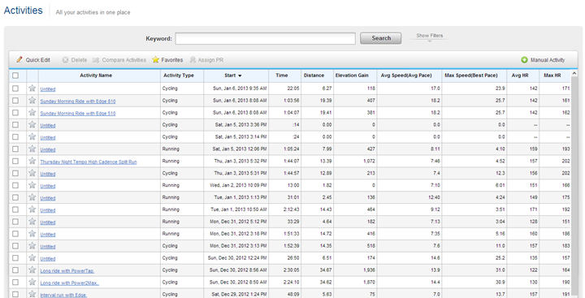Image resolution: width=585 pixels, height=298 pixels.
Task: Click the 2:12:43 time cell
Action: pos(284,209)
